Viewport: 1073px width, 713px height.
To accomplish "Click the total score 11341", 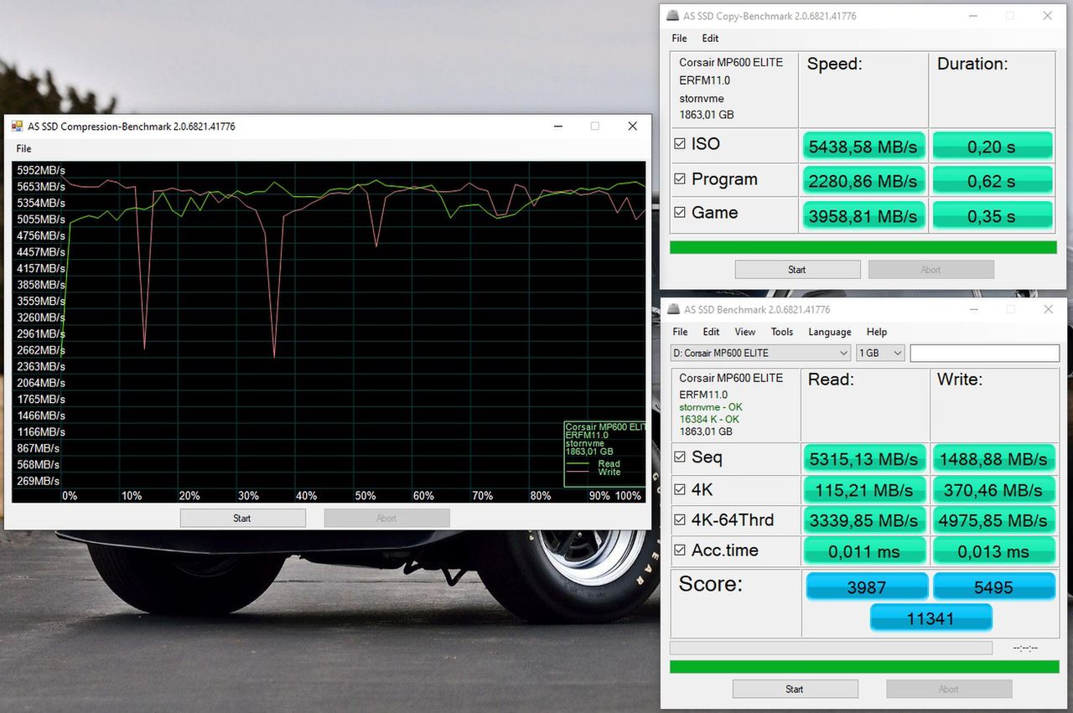I will click(x=930, y=619).
